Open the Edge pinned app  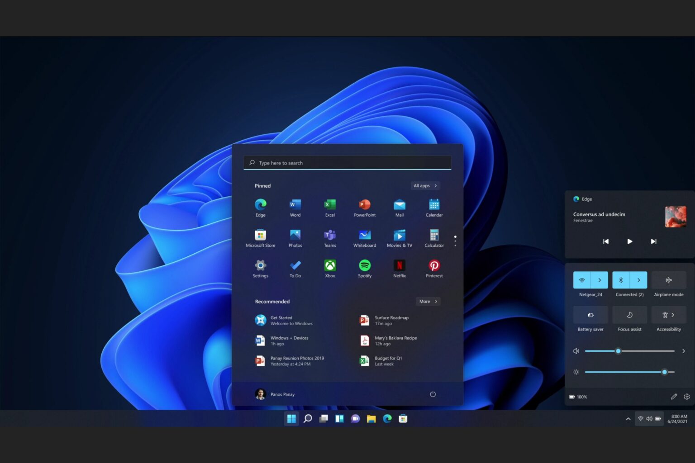pyautogui.click(x=261, y=208)
